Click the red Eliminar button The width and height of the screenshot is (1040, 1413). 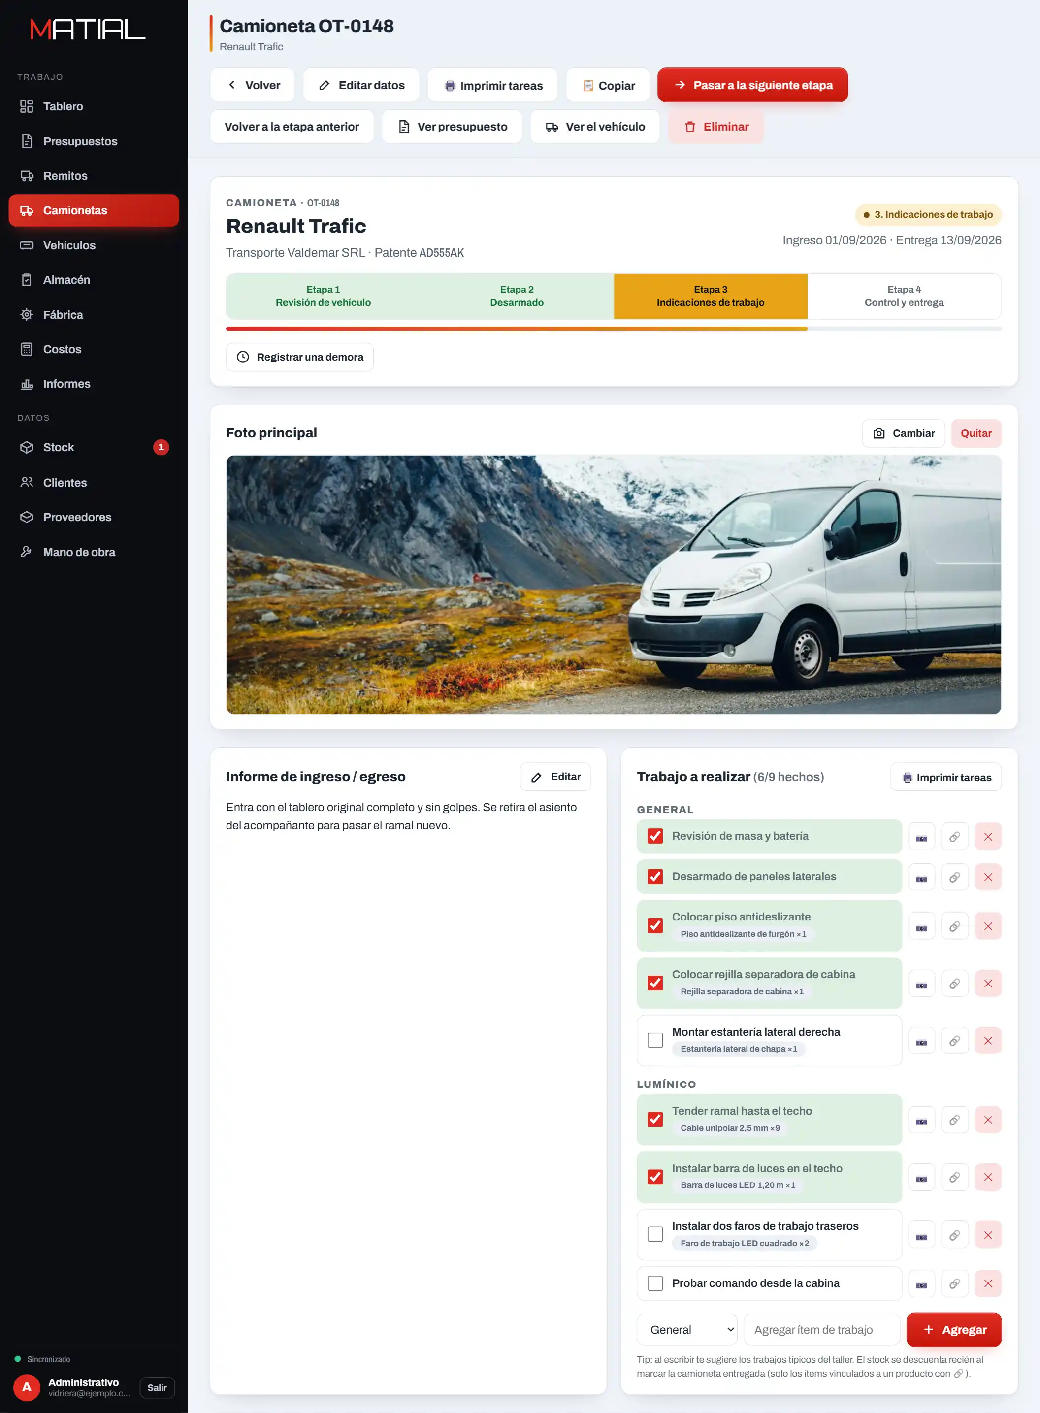point(716,127)
